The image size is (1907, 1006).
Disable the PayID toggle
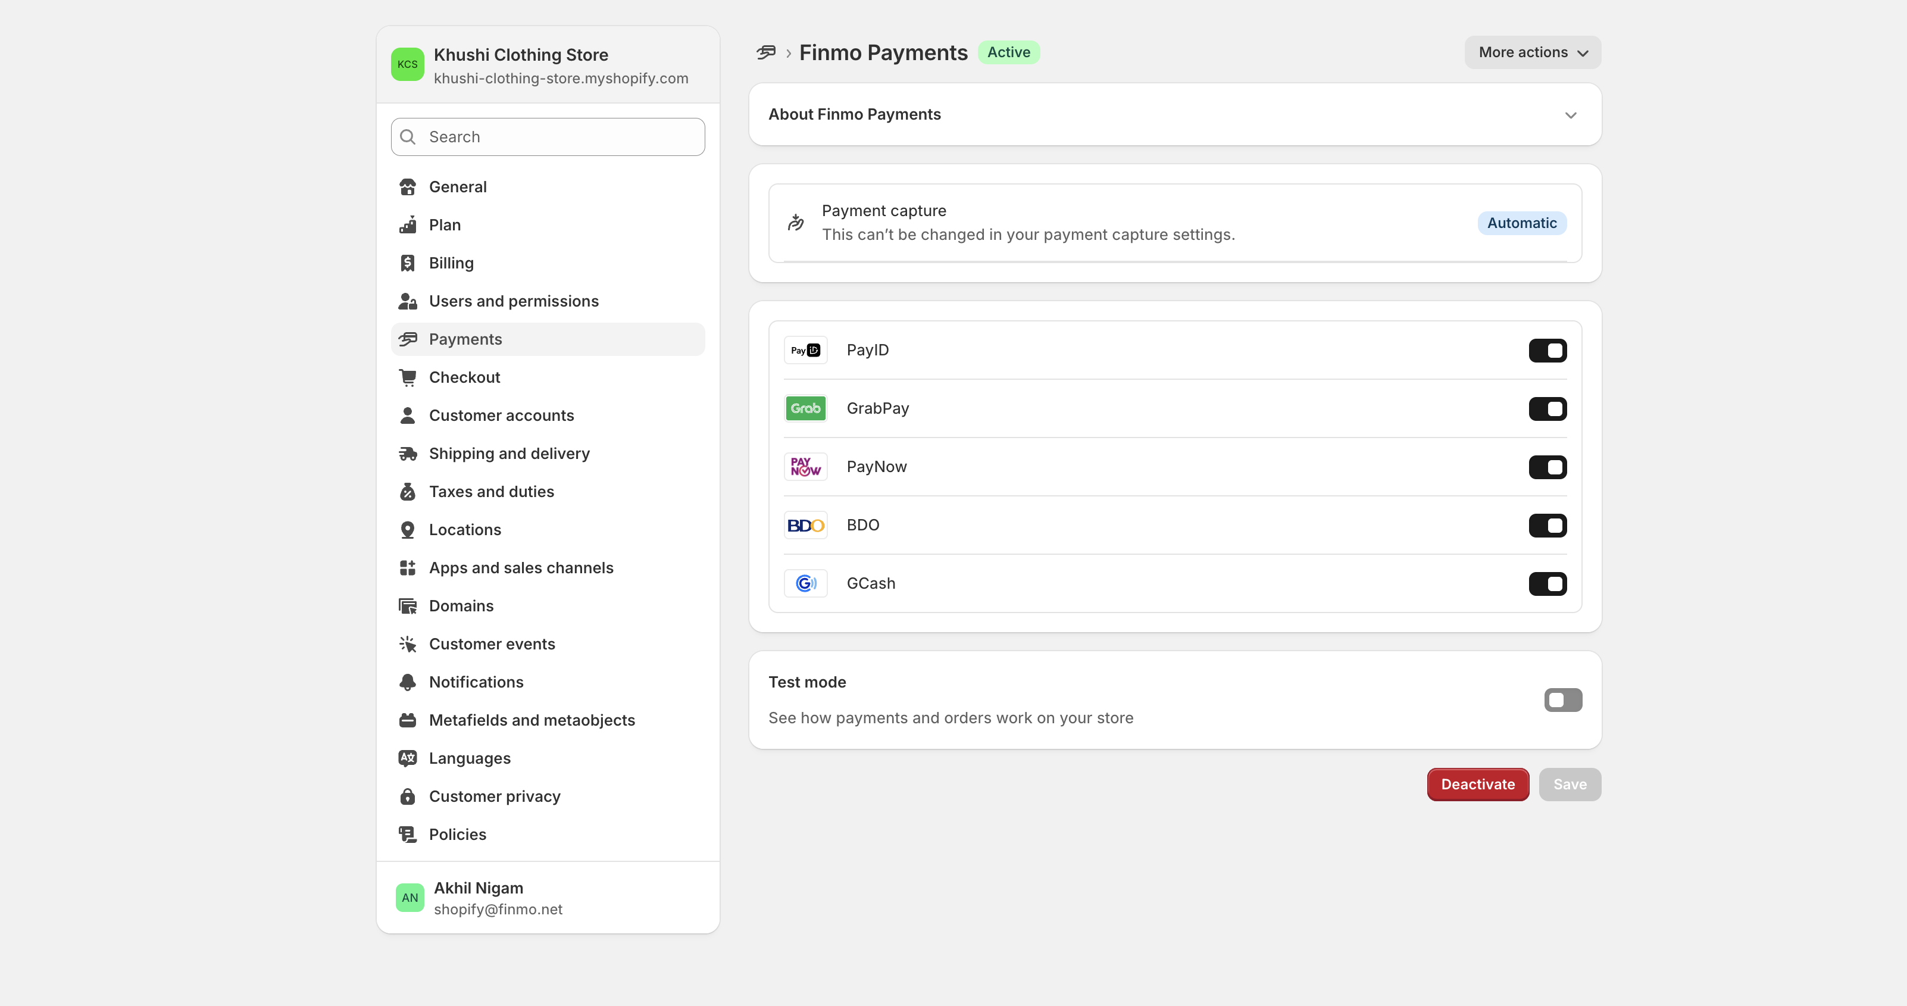(x=1548, y=351)
